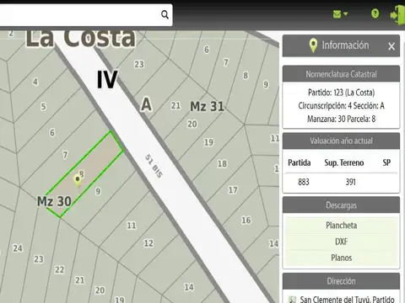Select parcel 21 next to Mz 31 label
Viewport: 405px width, 303px height.
(x=175, y=105)
